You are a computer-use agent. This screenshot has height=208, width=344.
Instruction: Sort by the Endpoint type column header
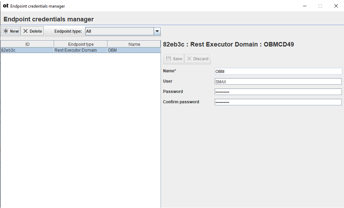80,44
